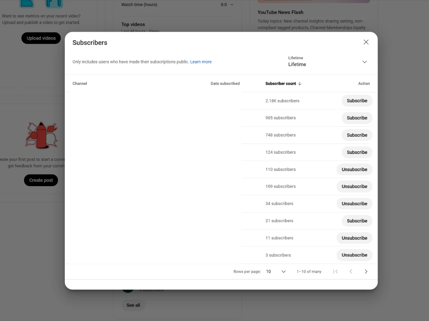Screen dimensions: 429x321
Task: Subscribe to channel with 905 subscribers
Action: pyautogui.click(x=357, y=118)
